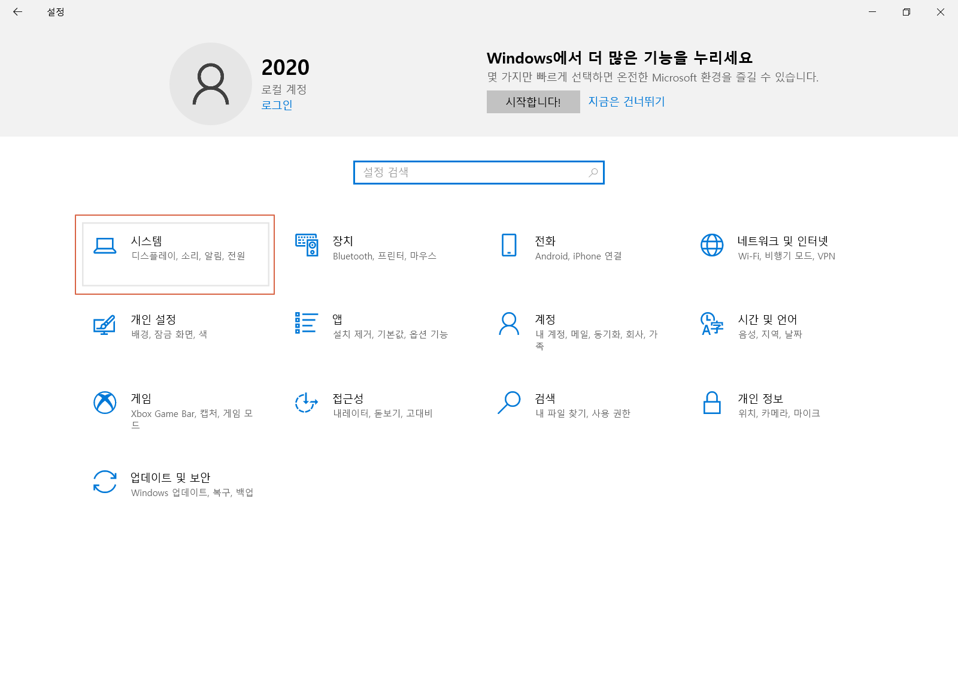Open the 개인 정보 padlock icon

[x=712, y=403]
